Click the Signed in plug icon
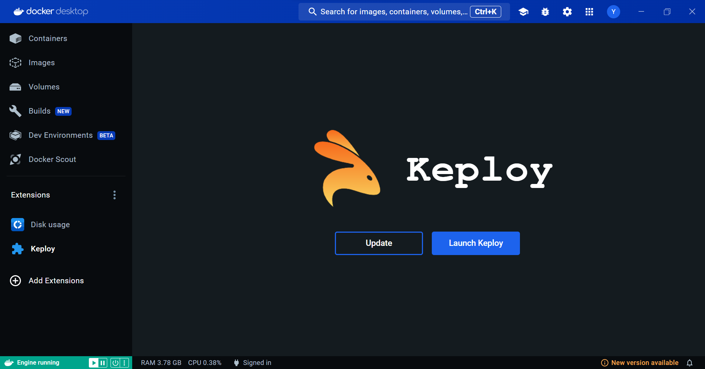 point(236,363)
